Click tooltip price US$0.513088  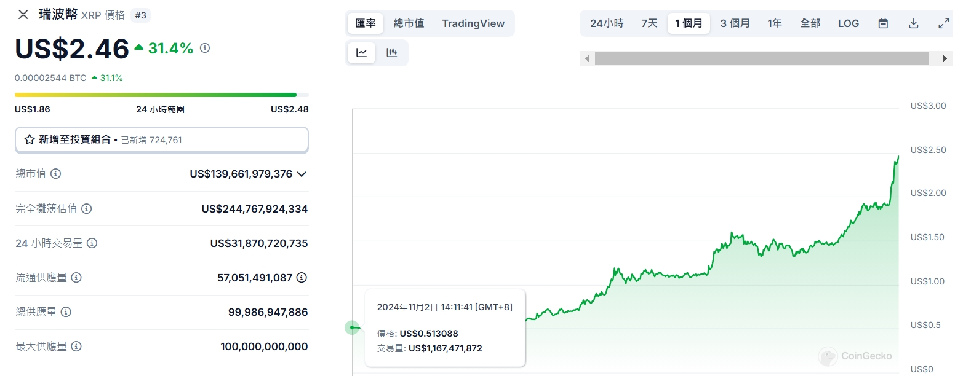coord(429,334)
